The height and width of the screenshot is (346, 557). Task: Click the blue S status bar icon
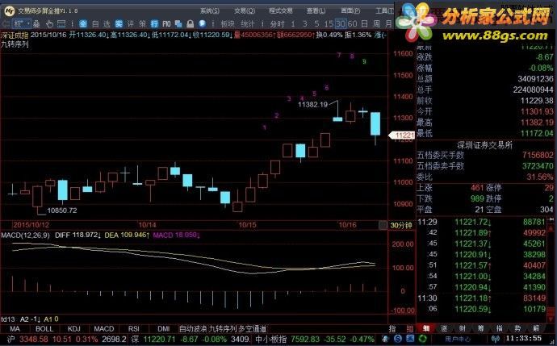tap(397, 339)
